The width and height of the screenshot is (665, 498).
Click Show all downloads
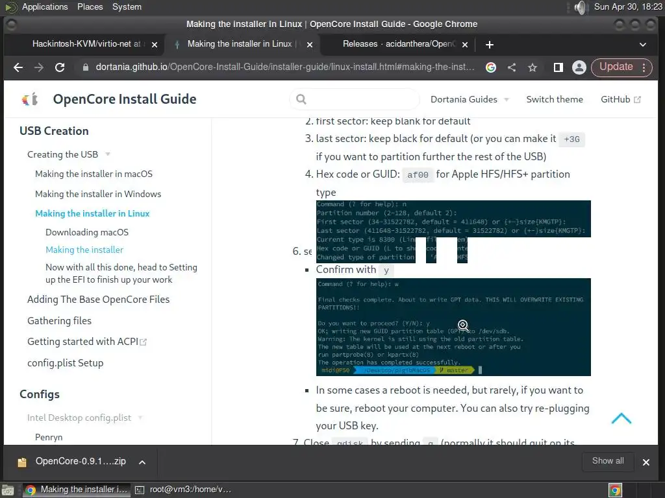[x=608, y=461]
